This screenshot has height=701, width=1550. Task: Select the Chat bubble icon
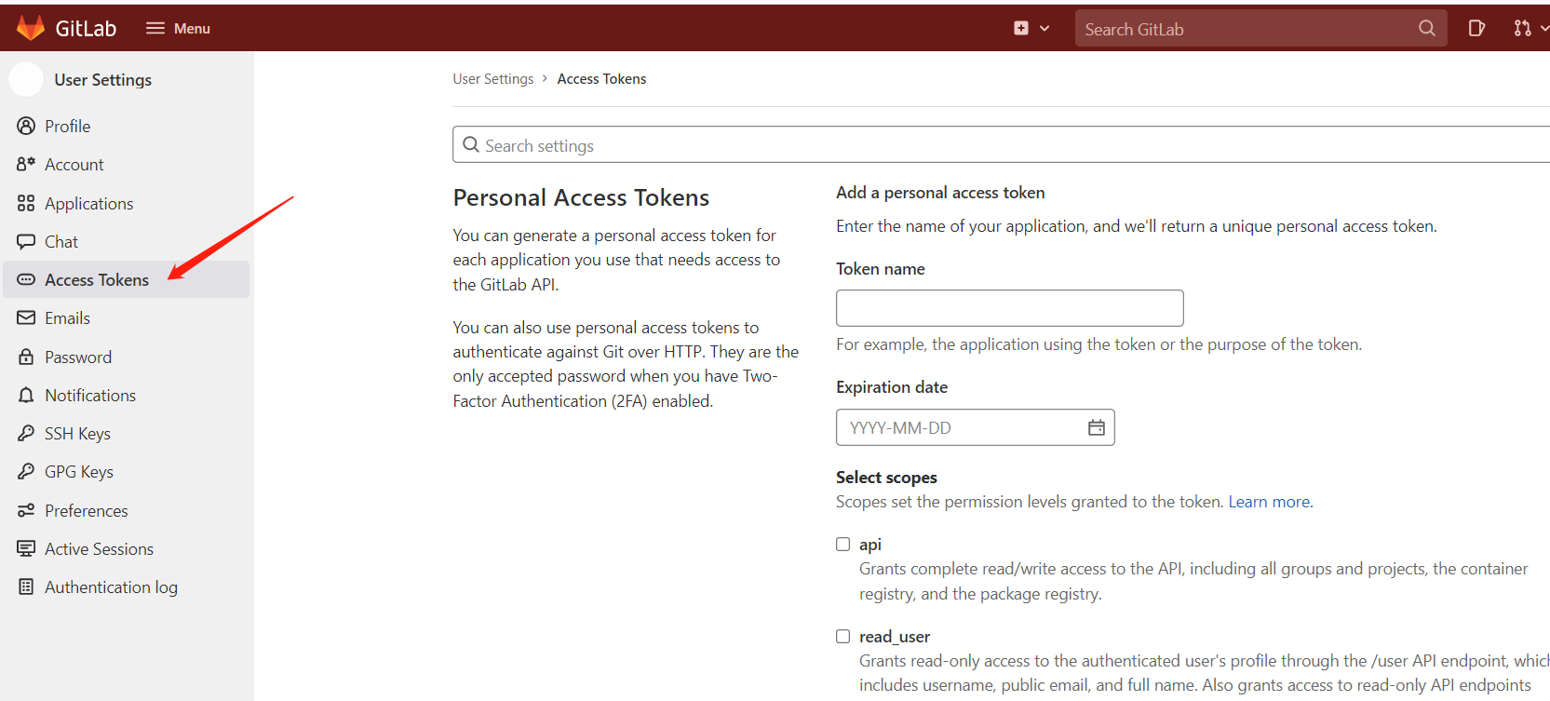click(x=26, y=242)
